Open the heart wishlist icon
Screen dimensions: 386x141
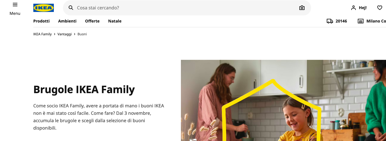(380, 8)
